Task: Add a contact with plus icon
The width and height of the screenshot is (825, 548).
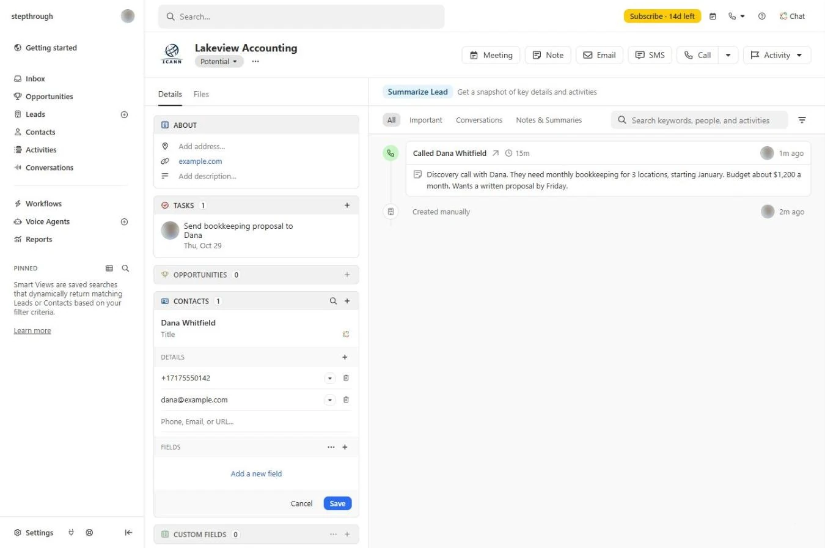Action: 347,301
